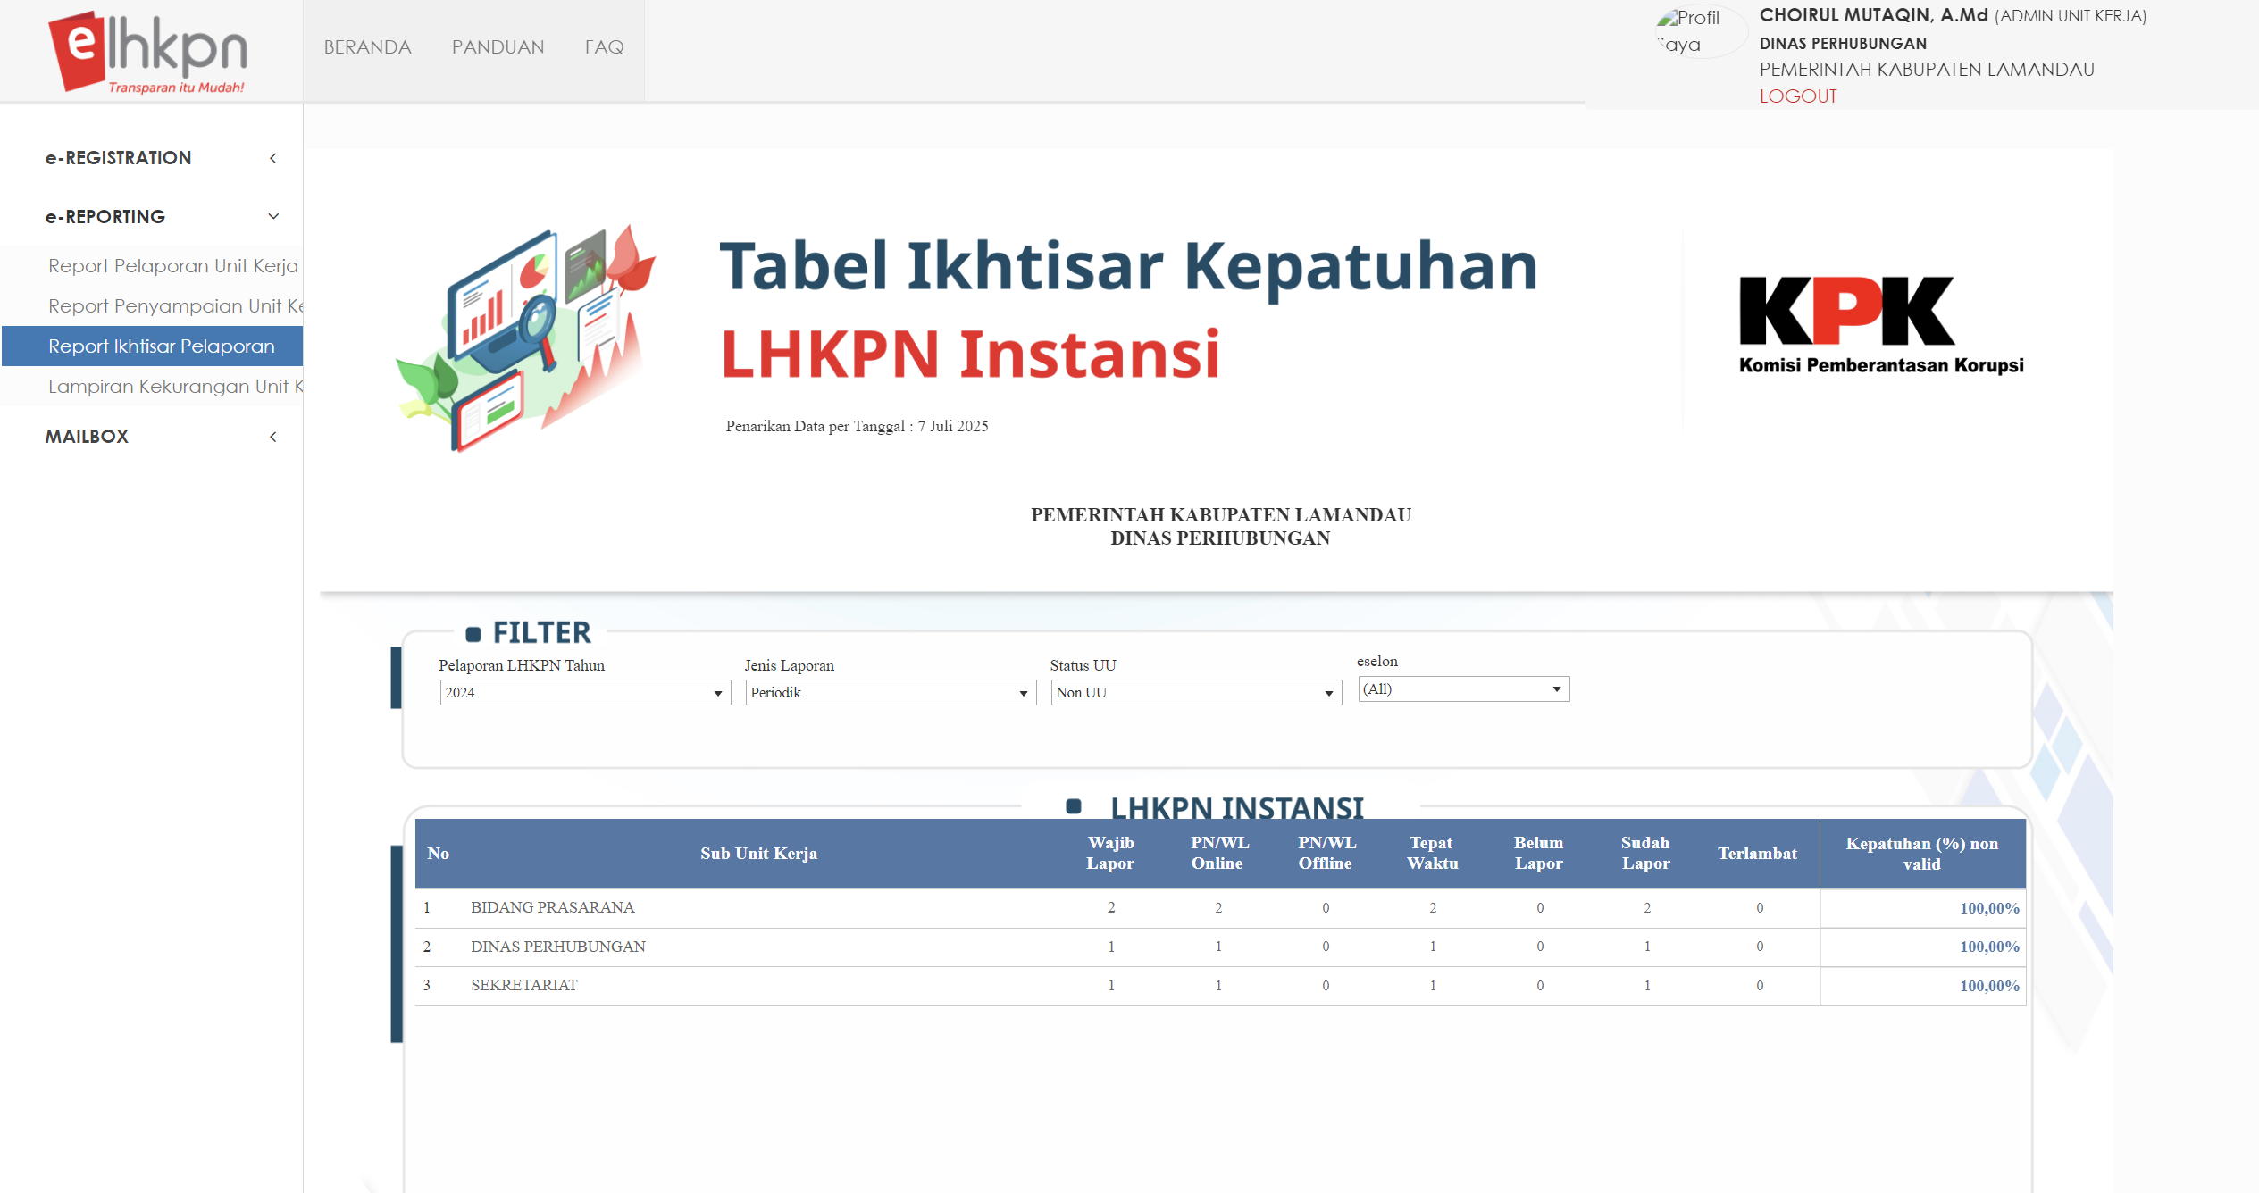The width and height of the screenshot is (2259, 1193).
Task: Click the elhkpn logo
Action: point(148,51)
